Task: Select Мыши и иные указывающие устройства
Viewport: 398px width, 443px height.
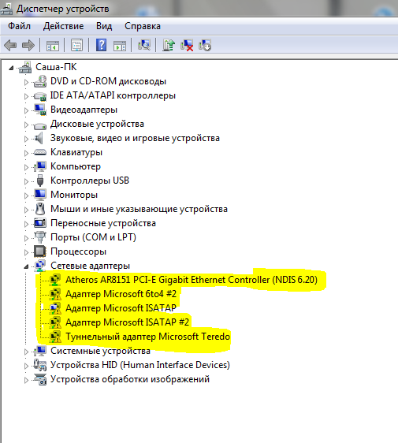Action: pos(139,209)
